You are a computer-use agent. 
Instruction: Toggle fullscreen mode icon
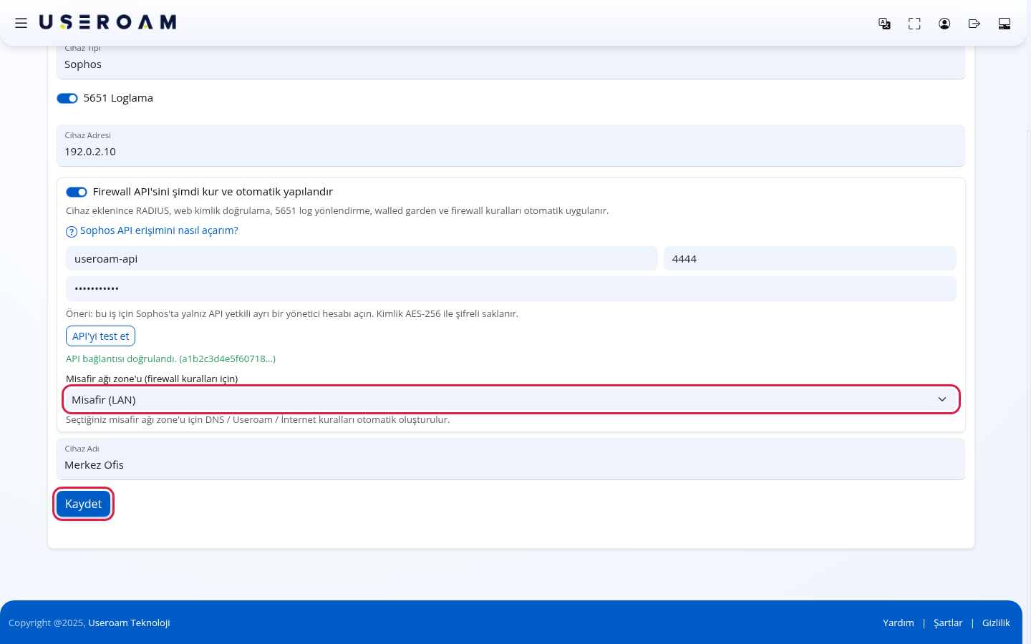click(x=914, y=24)
